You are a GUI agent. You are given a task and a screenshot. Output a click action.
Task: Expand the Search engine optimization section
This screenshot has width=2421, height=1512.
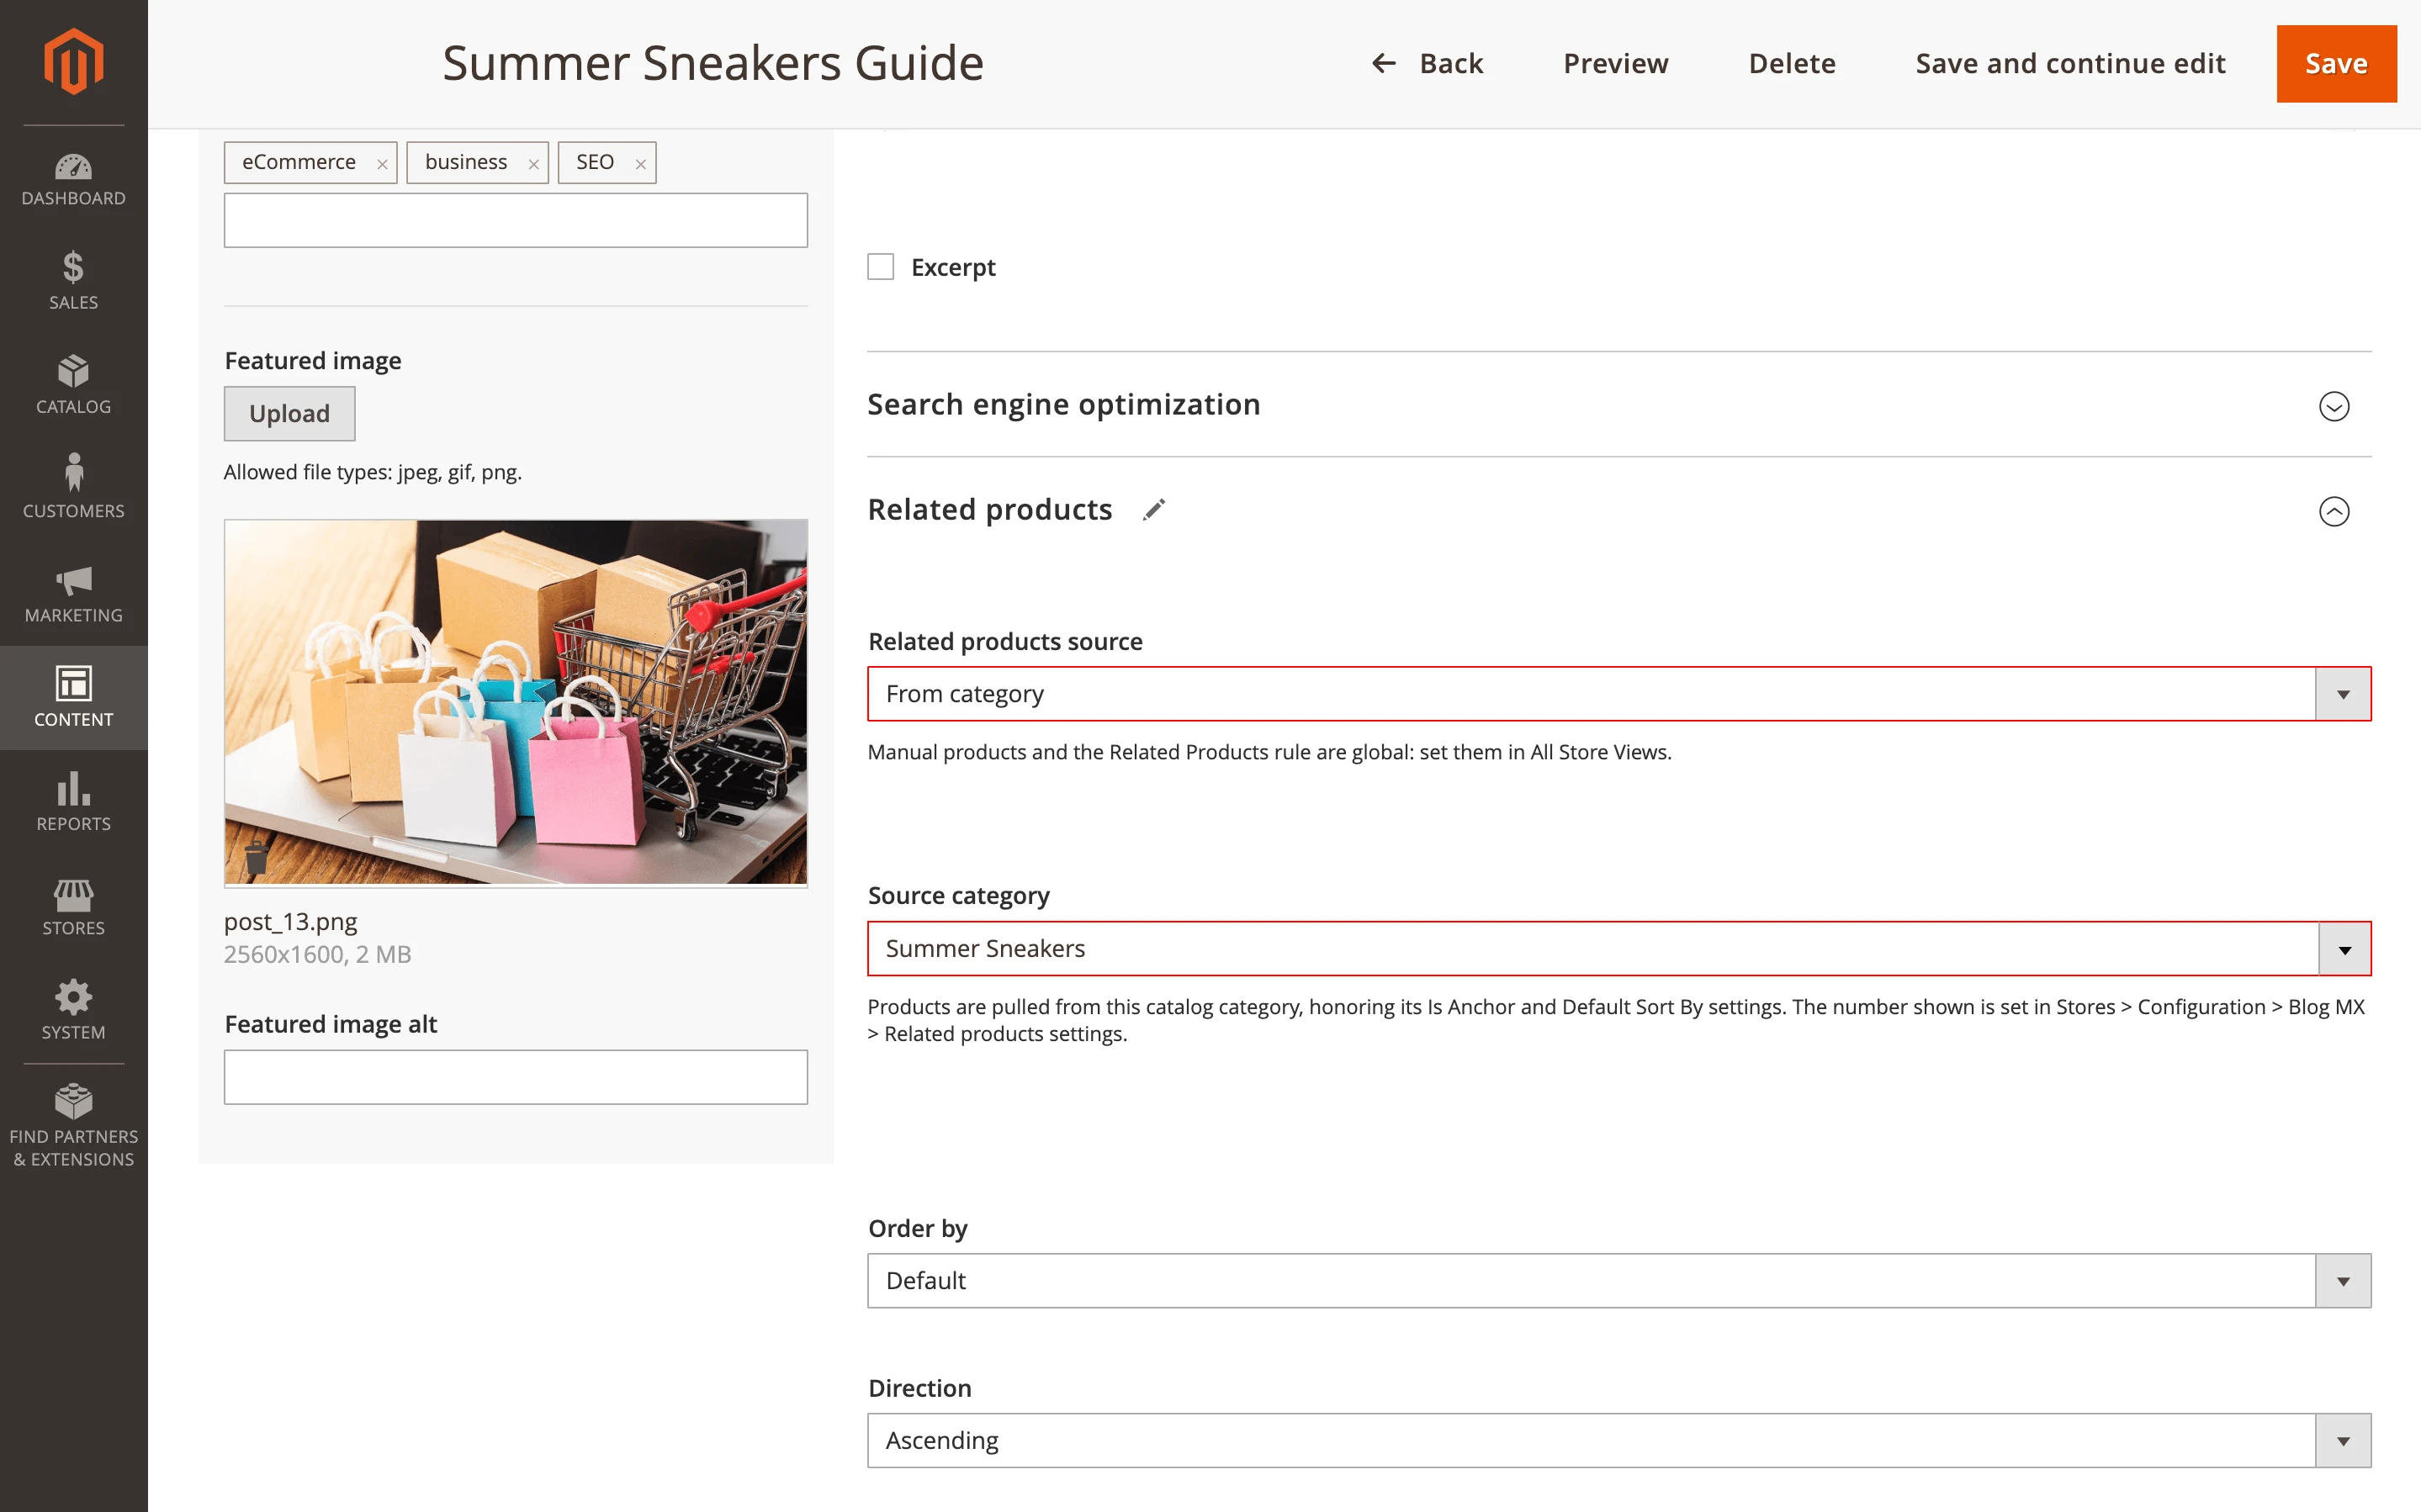click(2333, 406)
